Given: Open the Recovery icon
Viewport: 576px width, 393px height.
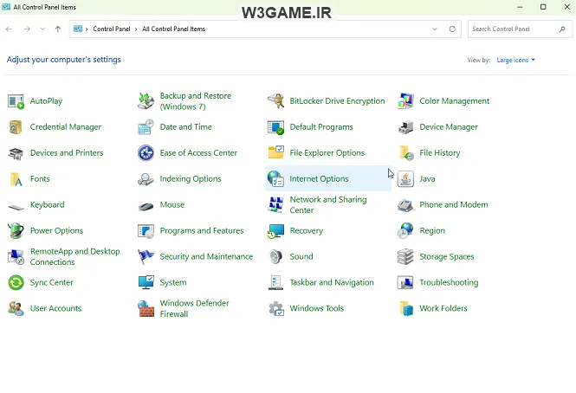Looking at the screenshot, I should [x=276, y=230].
